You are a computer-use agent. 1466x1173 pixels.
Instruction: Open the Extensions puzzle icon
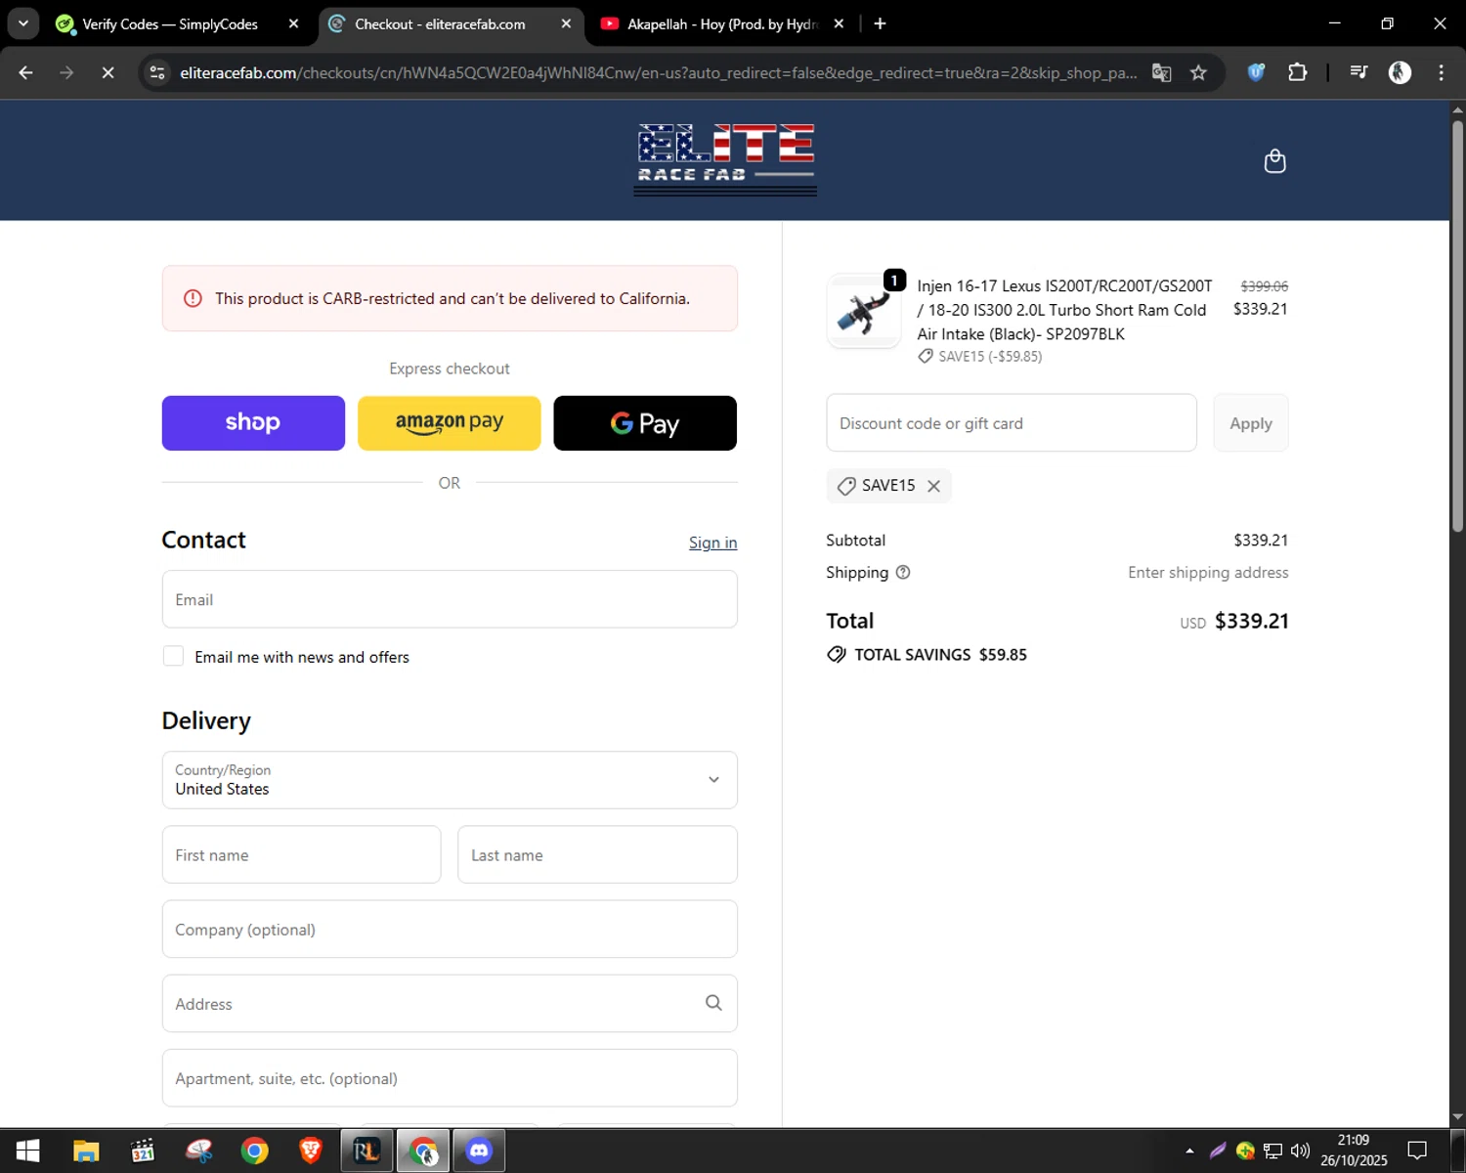(x=1298, y=72)
